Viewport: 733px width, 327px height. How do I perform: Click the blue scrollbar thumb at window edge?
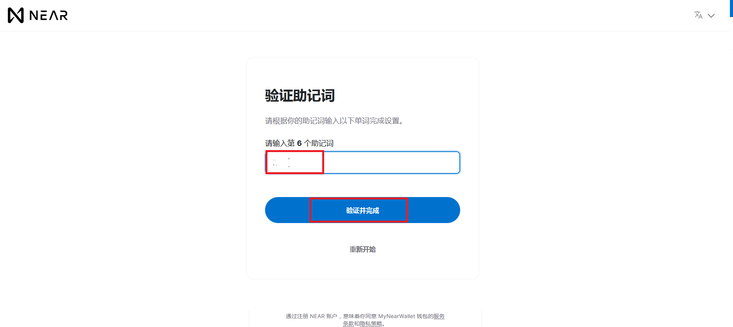click(731, 9)
